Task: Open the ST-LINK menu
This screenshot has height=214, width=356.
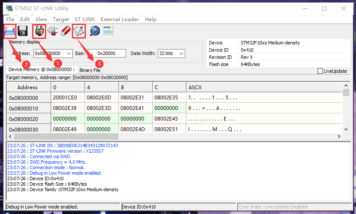Action: pos(85,19)
